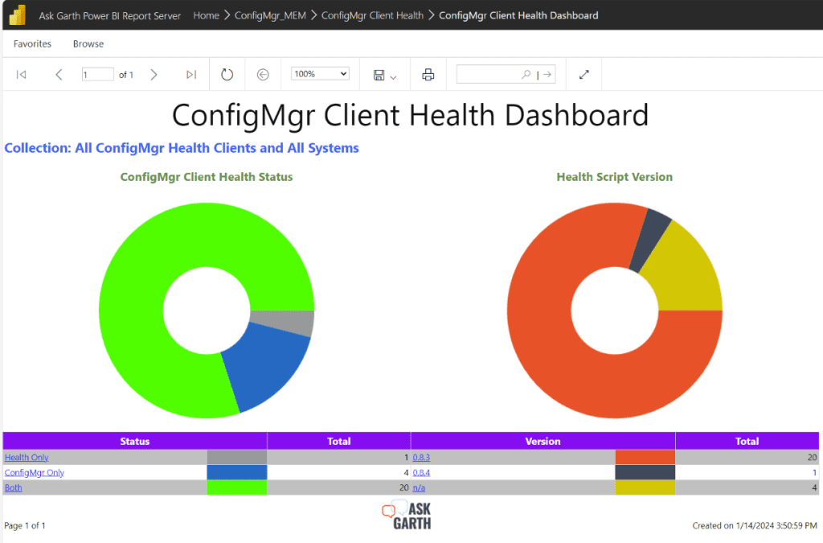Open the ConfigMgr Client Health breadcrumb
This screenshot has height=543, width=823.
point(372,15)
